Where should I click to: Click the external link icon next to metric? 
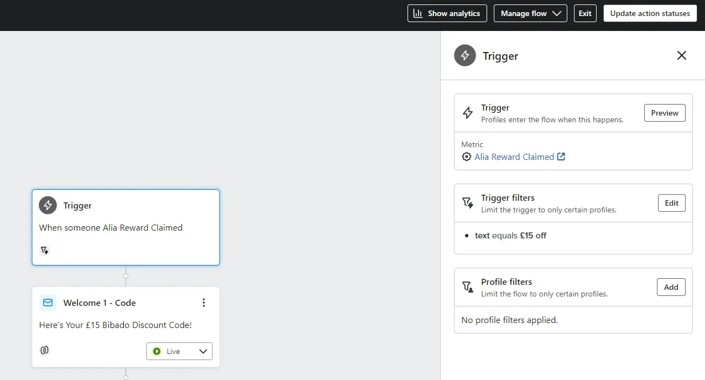[561, 157]
